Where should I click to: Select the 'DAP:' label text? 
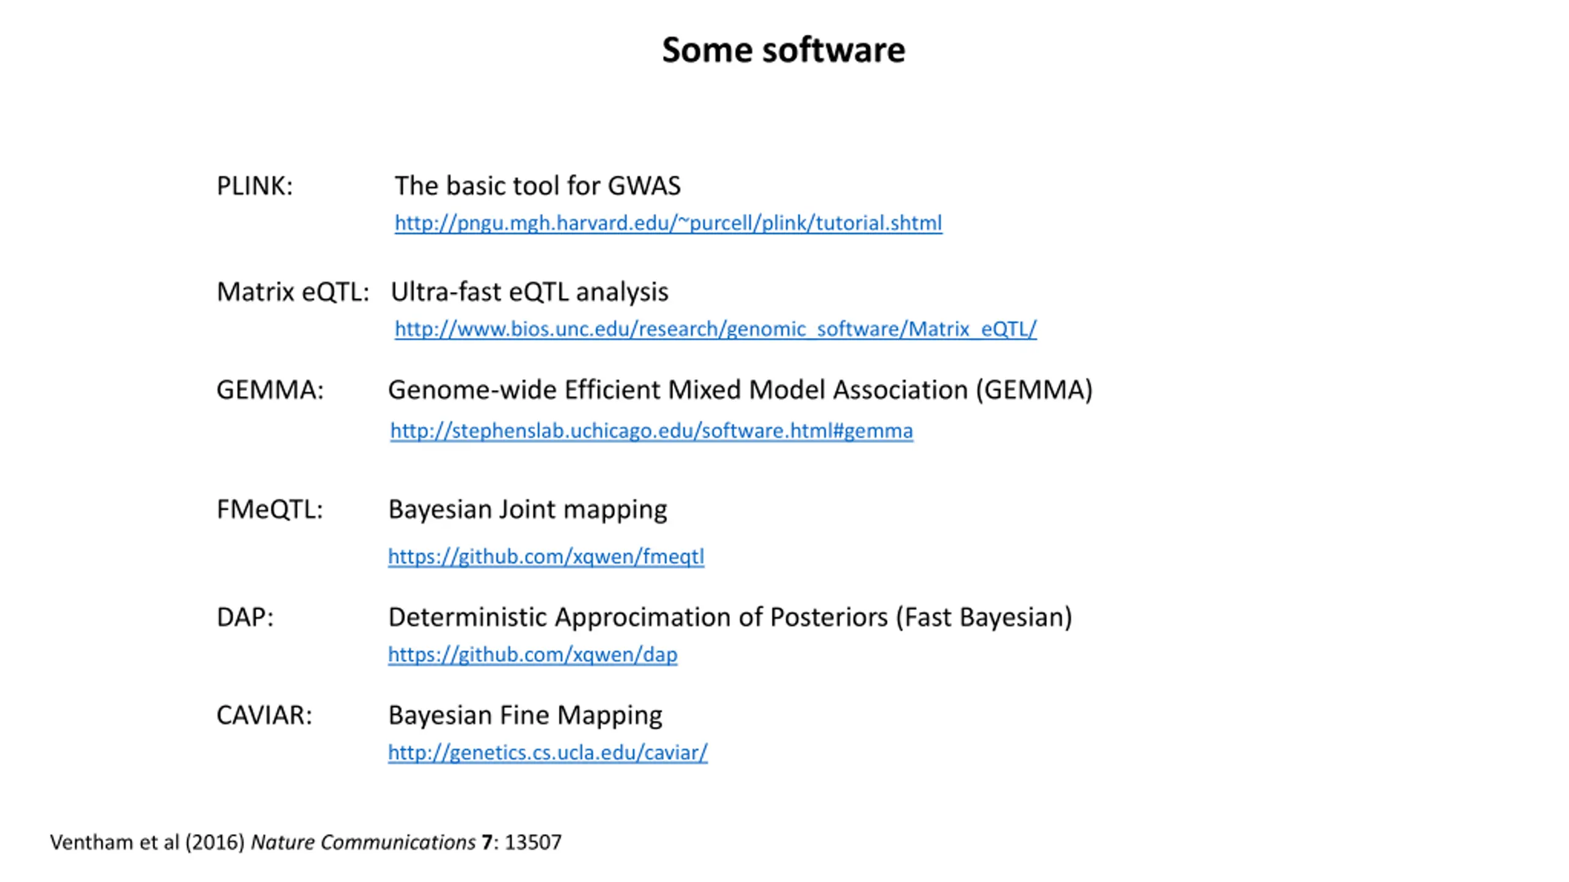coord(245,617)
